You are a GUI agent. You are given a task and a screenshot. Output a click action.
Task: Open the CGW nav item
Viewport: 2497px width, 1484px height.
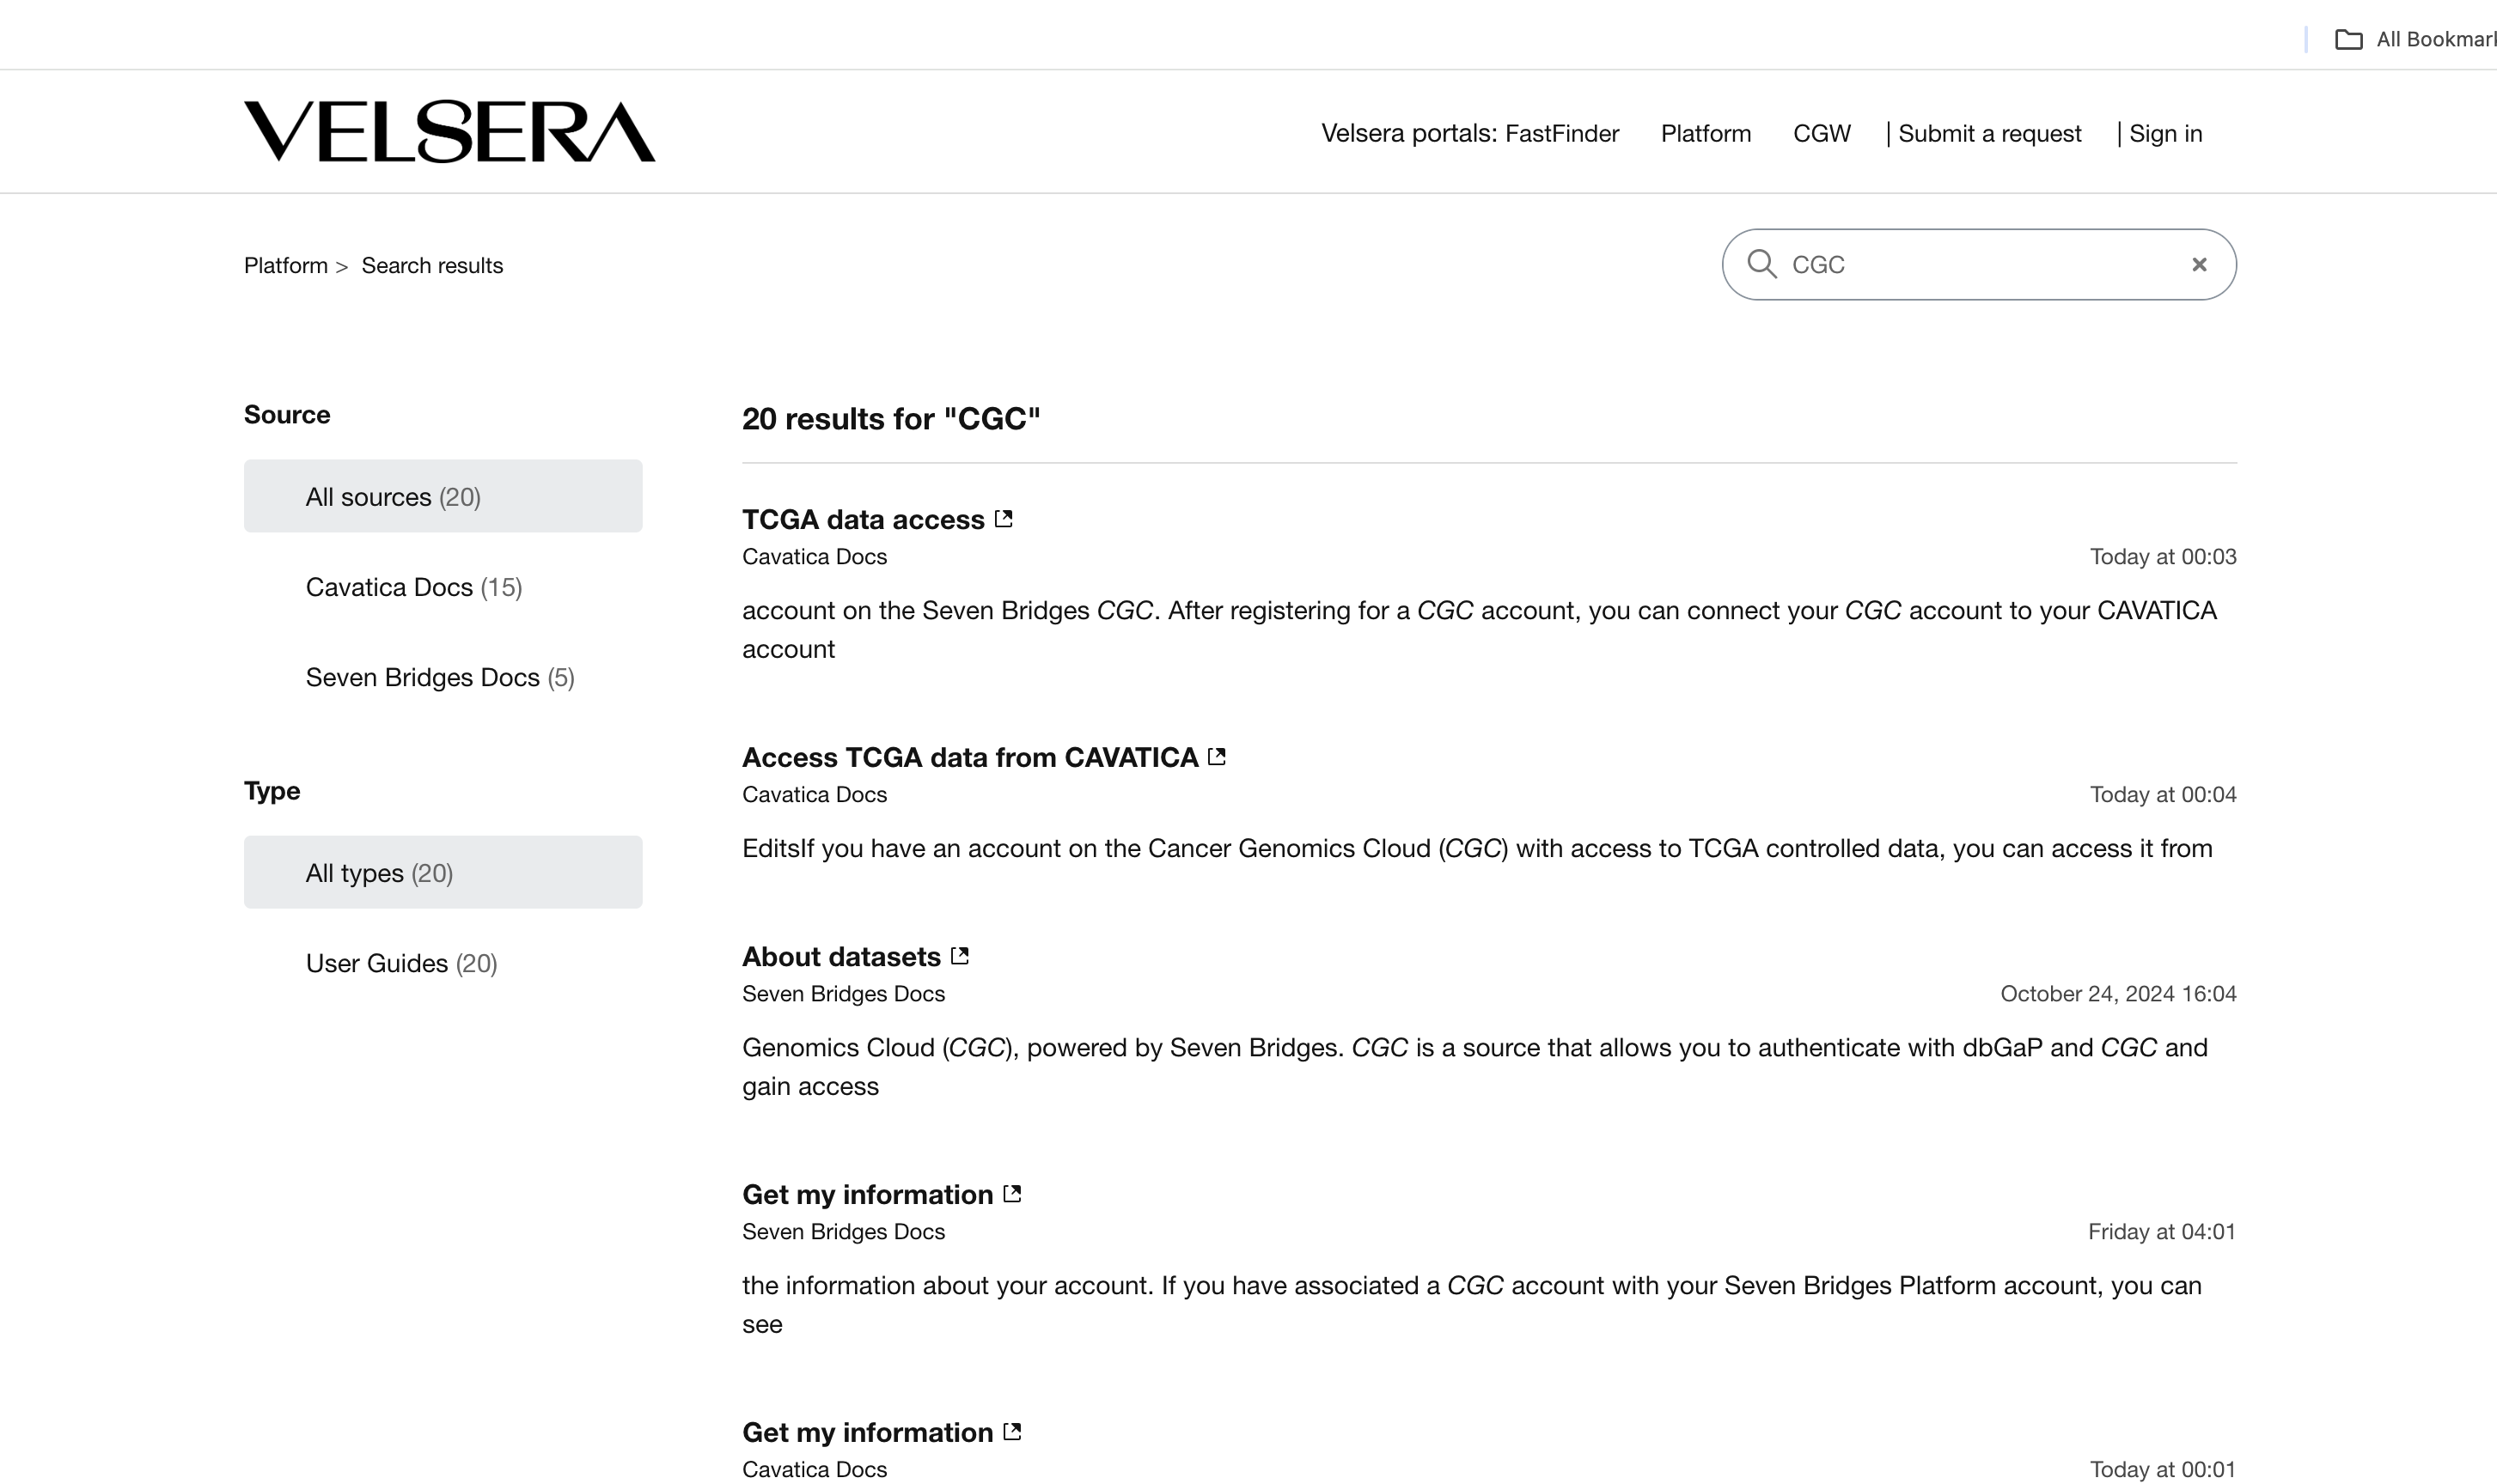pos(1822,133)
